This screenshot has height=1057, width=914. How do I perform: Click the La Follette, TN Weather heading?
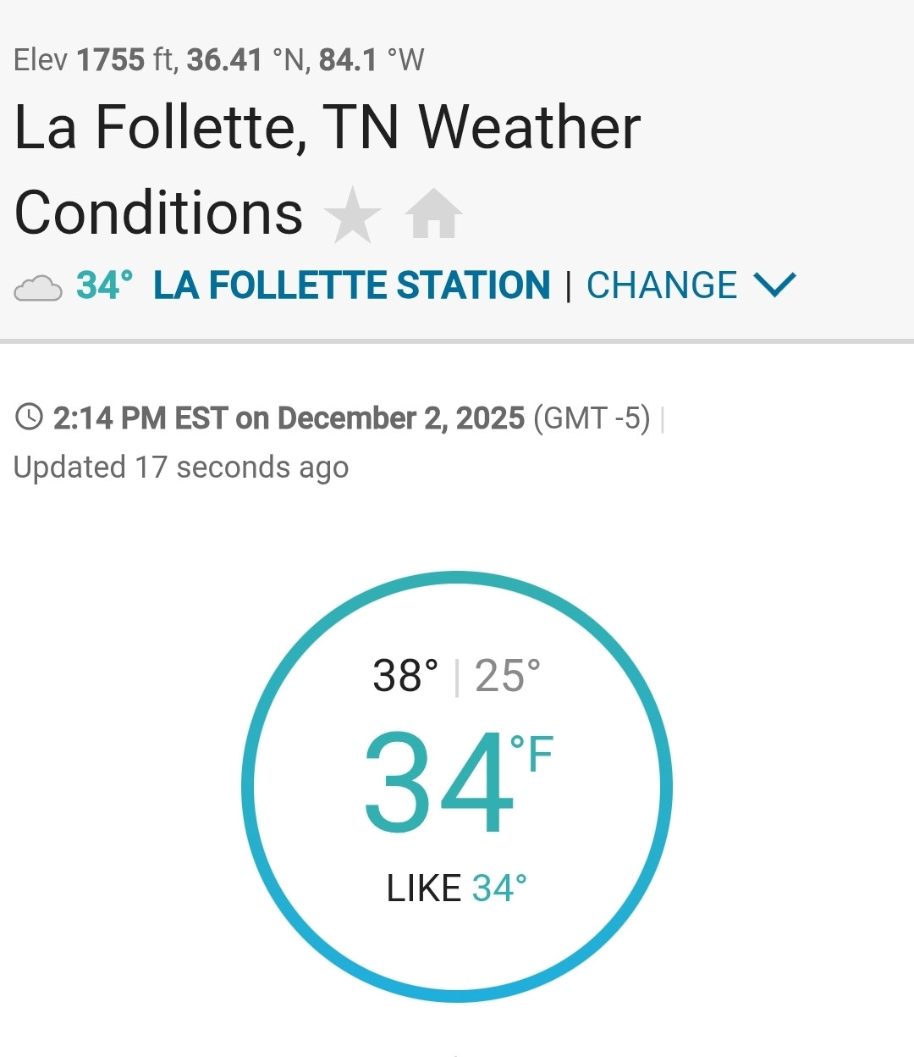pos(328,128)
